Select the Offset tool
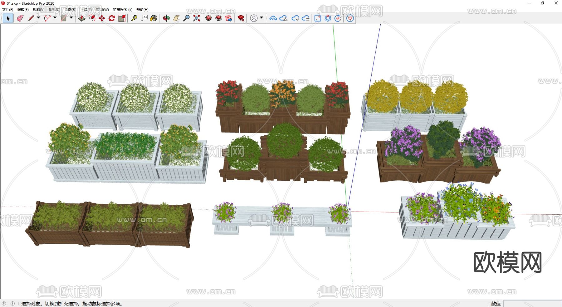The image size is (562, 307). tap(92, 18)
